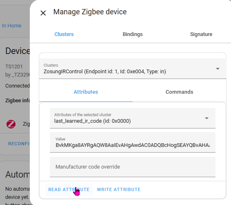The height and width of the screenshot is (205, 231).
Task: Expand the Clusters dropdown arrow
Action: click(x=218, y=69)
